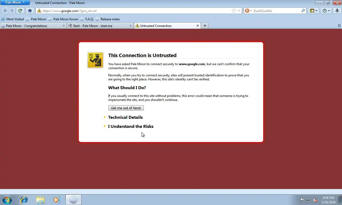Click Get me out of here! button
The image size is (342, 205).
[126, 108]
